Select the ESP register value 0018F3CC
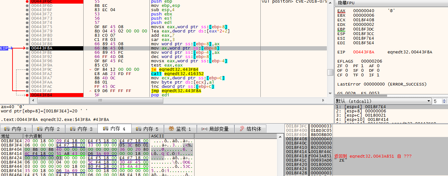This screenshot has width=448, height=176. pos(363,34)
